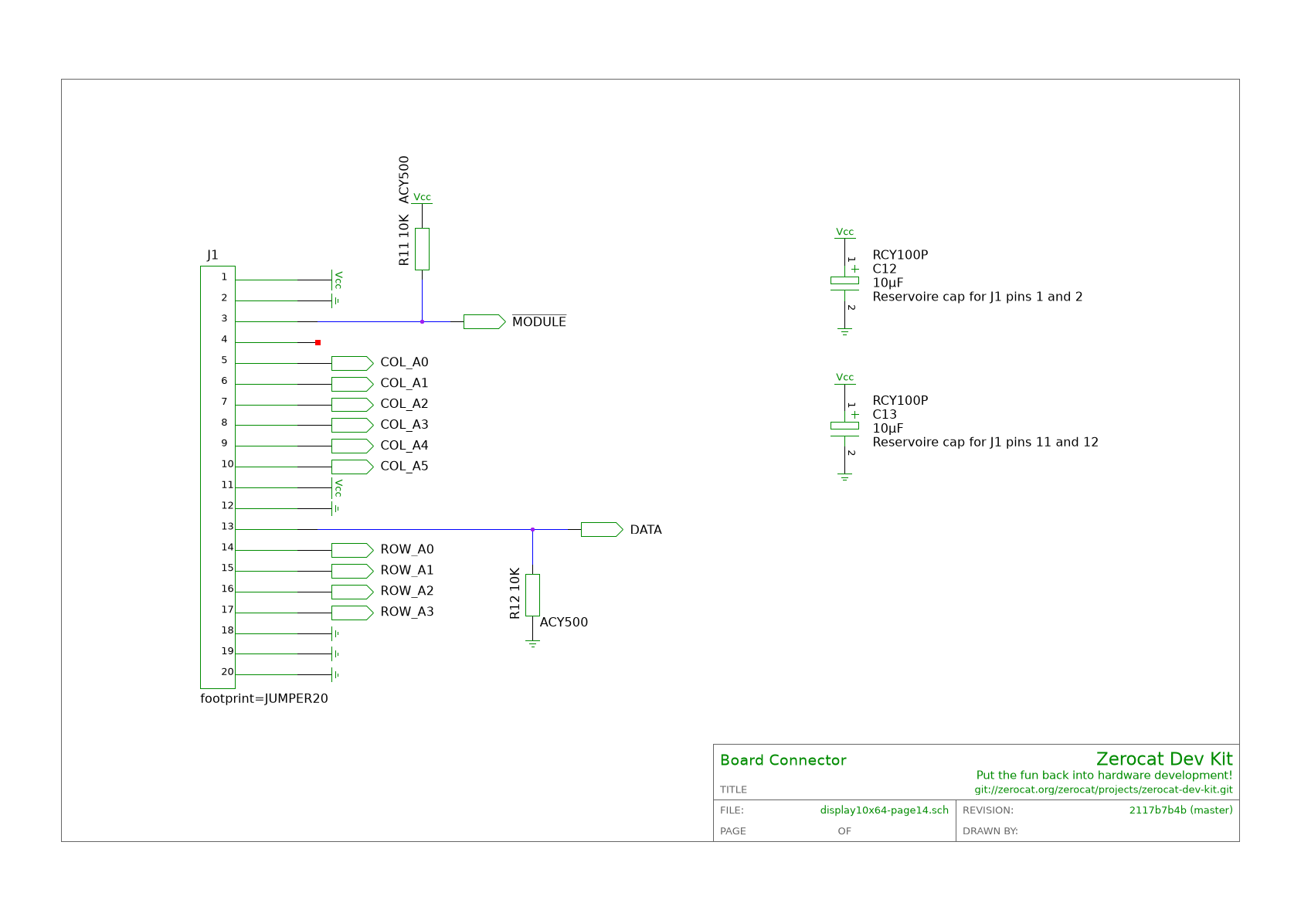1301x920 pixels.
Task: Select the ROW_A3 port symbol
Action: 352,613
